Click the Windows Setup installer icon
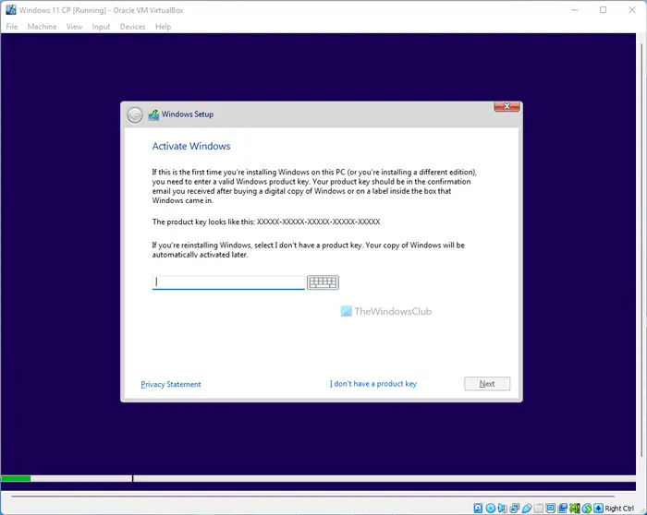 pyautogui.click(x=153, y=114)
